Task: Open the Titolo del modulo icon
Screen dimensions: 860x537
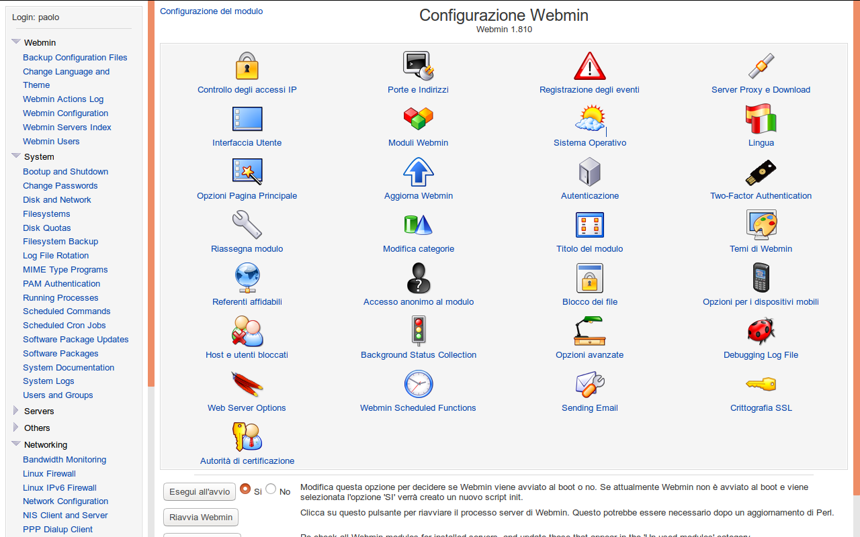Action: click(x=590, y=225)
